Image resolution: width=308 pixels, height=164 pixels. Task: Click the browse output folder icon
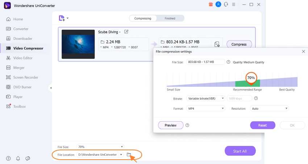click(x=129, y=154)
